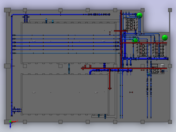This screenshot has height=132, width=176.
Task: Select the teal pump near right vertical pipes
Action: point(149,74)
